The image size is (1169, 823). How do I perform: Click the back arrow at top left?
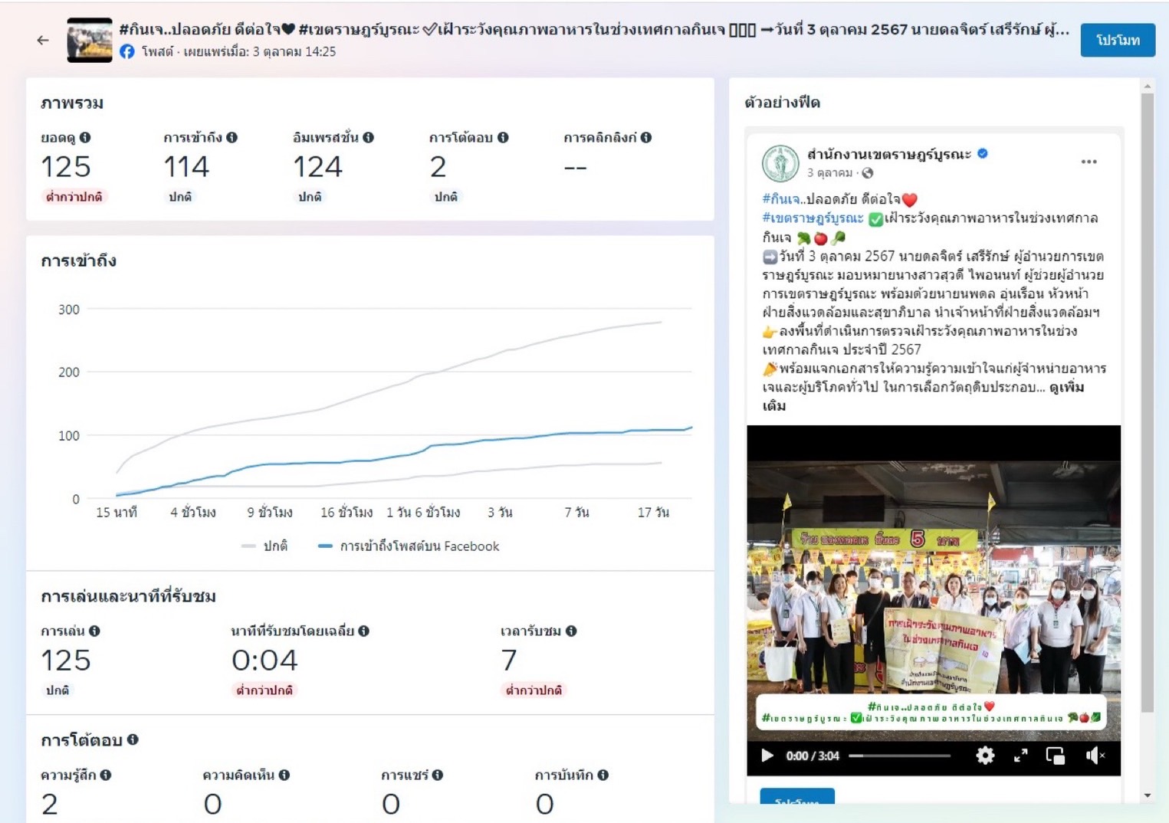click(43, 40)
